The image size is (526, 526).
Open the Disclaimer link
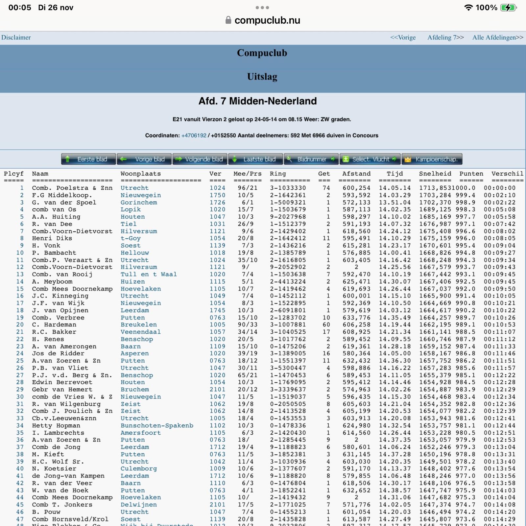pyautogui.click(x=16, y=37)
